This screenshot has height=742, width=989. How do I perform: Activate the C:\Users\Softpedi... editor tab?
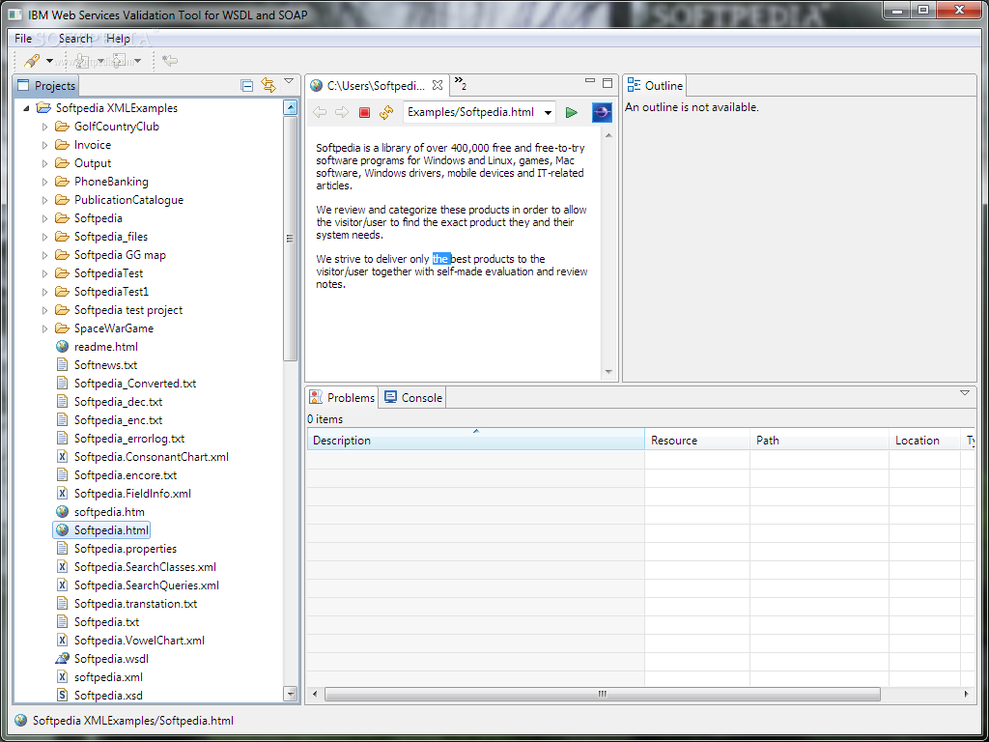pyautogui.click(x=376, y=86)
